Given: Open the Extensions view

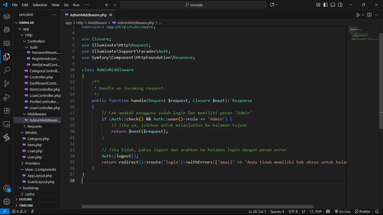Looking at the screenshot, I should tap(7, 111).
